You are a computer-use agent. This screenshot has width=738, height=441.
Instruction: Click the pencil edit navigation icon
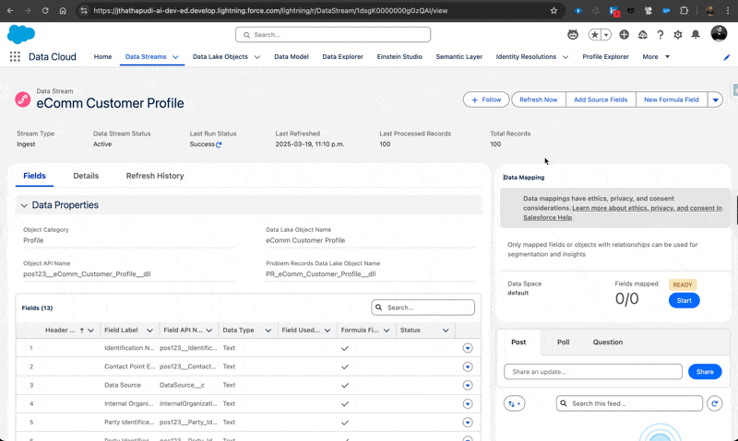coord(727,57)
